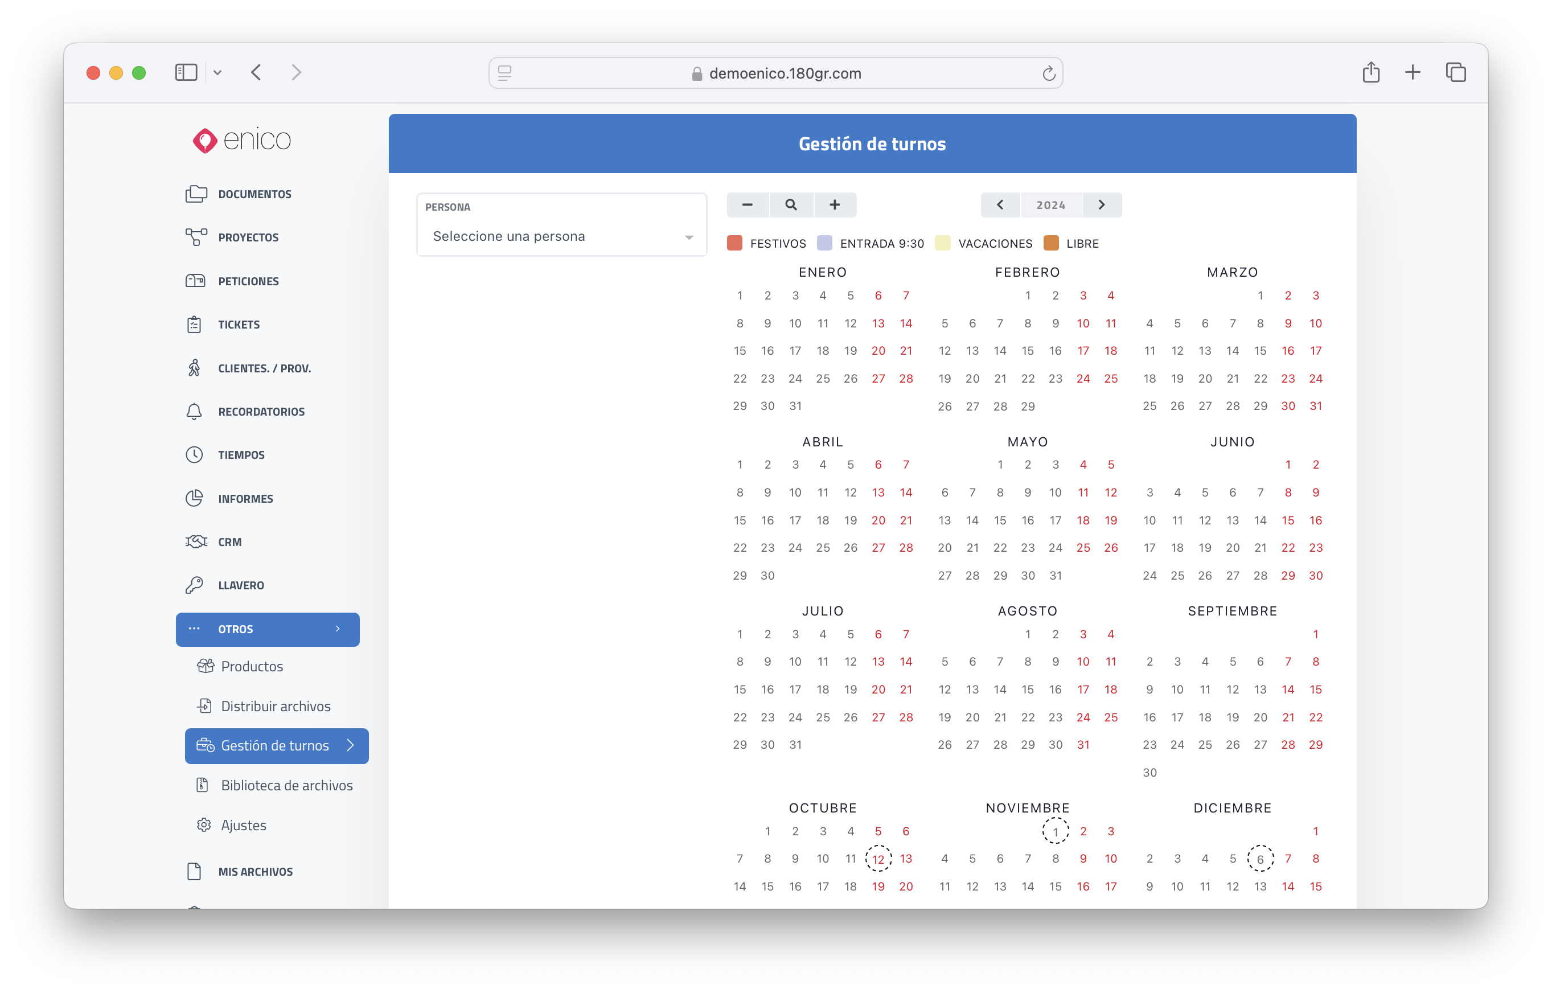Toggle Safari sidebar panel button
This screenshot has height=993, width=1552.
coord(186,72)
